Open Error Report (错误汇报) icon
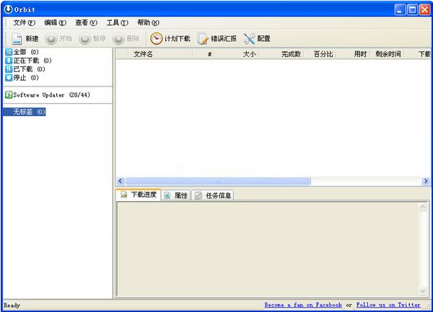Image resolution: width=433 pixels, height=312 pixels. pos(203,39)
